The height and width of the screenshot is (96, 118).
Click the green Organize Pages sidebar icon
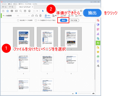pos(98,43)
